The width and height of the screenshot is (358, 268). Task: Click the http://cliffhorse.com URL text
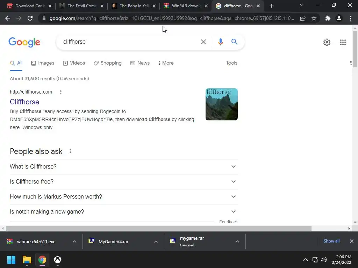tap(31, 92)
